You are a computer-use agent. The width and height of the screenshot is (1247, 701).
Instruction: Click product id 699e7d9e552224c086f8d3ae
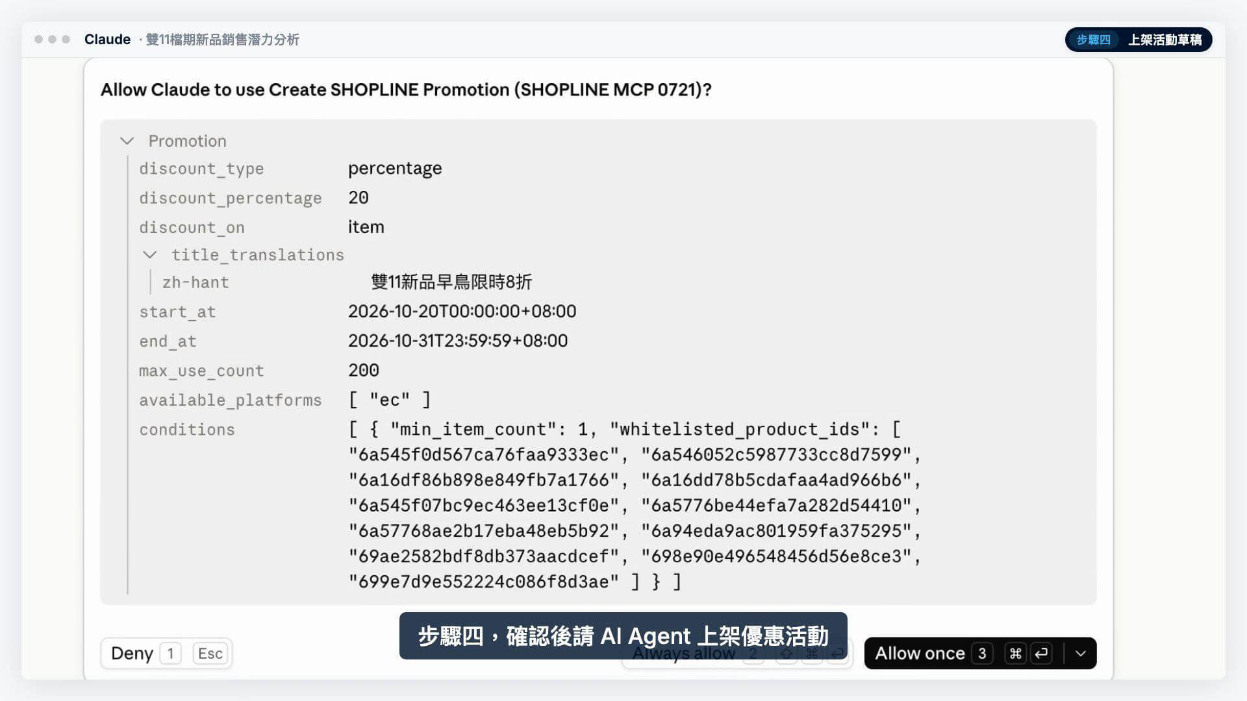(x=483, y=582)
